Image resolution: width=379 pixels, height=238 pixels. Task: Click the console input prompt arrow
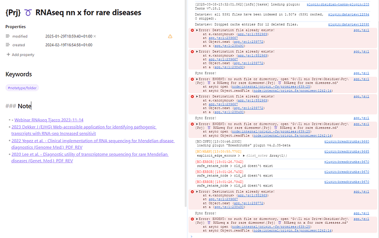[x=192, y=236]
